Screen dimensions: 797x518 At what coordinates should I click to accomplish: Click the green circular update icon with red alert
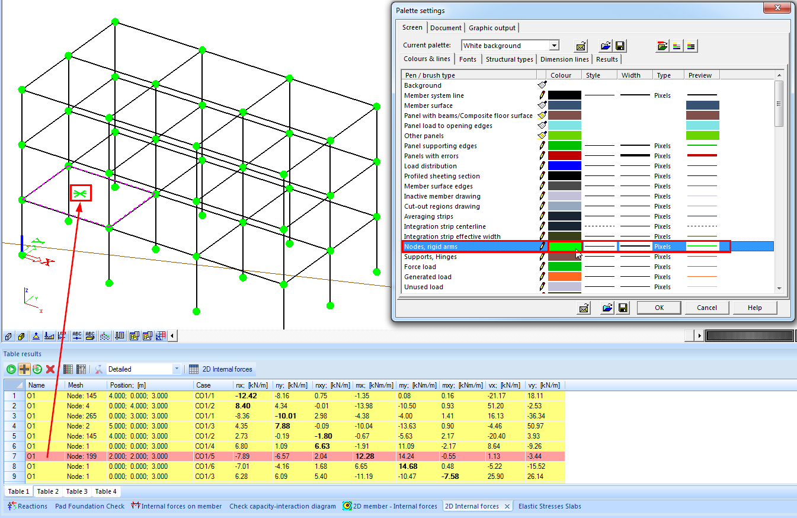(x=37, y=369)
